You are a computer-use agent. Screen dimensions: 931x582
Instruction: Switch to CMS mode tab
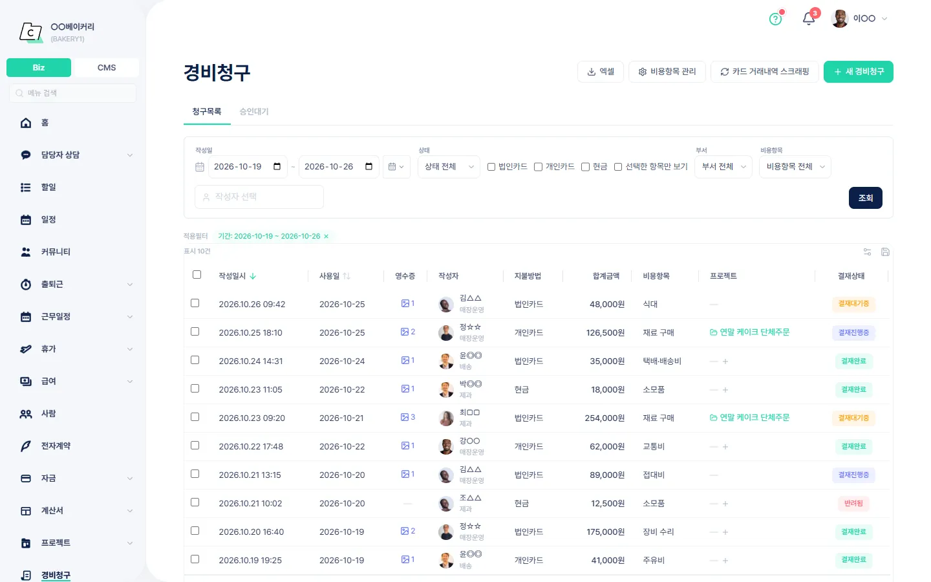point(107,68)
